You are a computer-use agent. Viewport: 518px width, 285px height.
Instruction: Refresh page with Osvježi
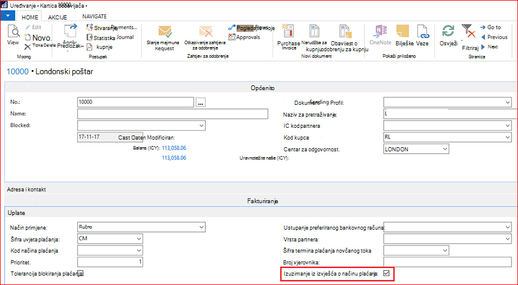pyautogui.click(x=449, y=35)
